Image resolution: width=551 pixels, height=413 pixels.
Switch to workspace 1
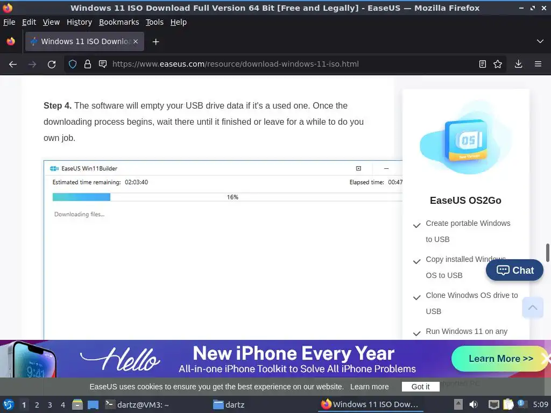pos(24,405)
